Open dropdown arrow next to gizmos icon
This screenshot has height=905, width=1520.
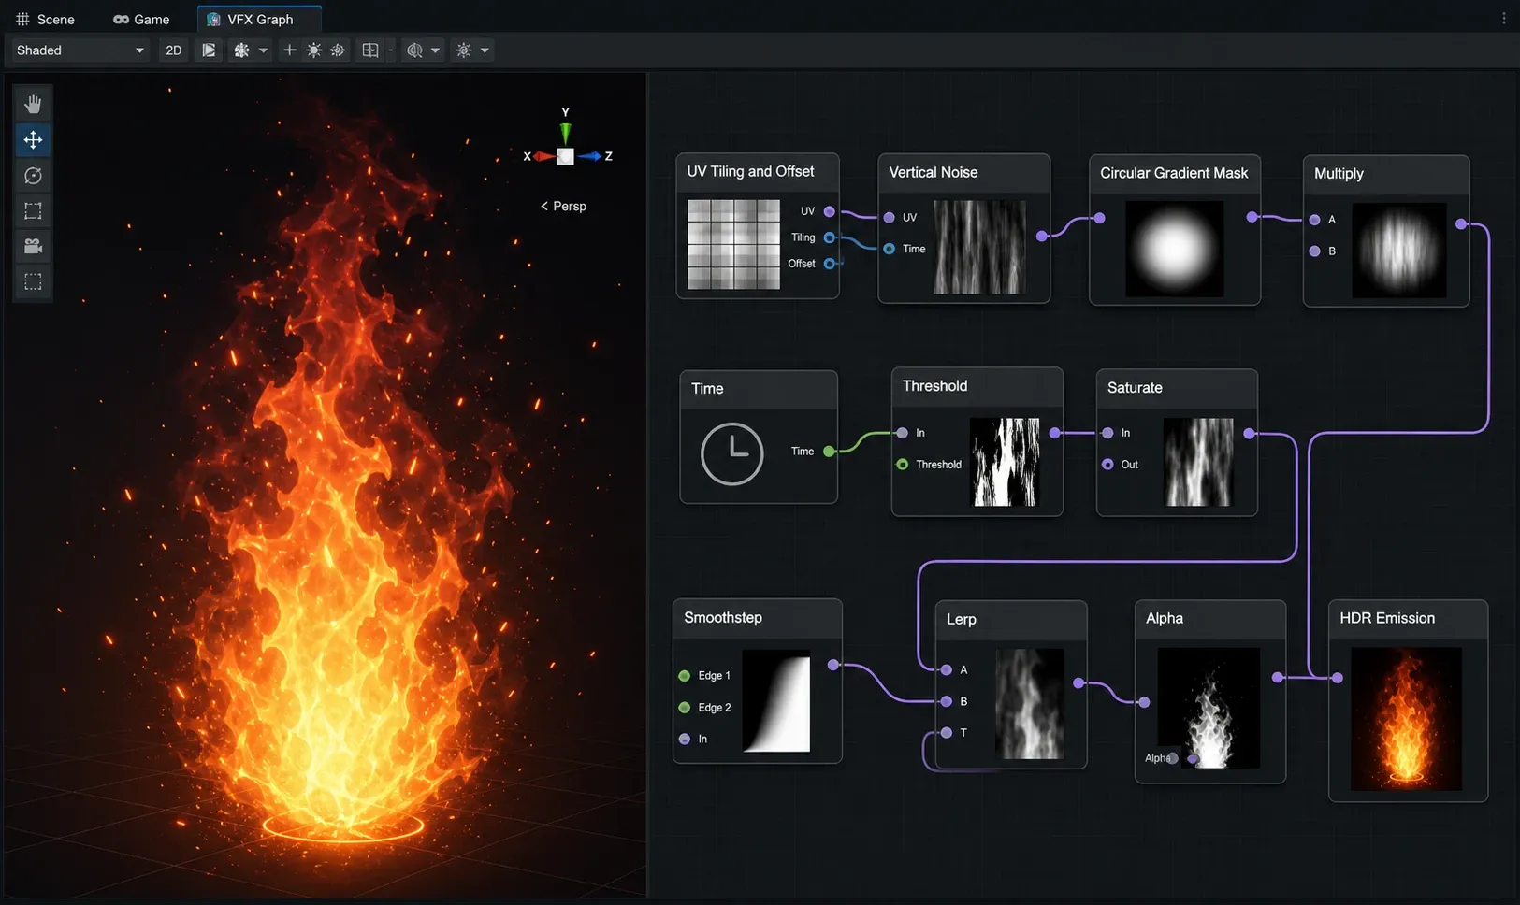point(485,50)
